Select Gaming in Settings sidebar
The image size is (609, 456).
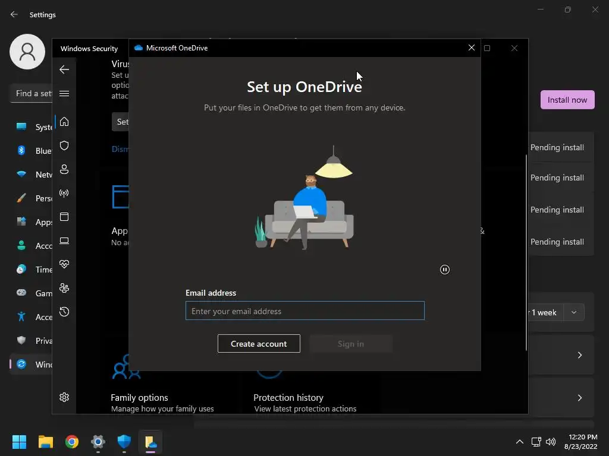click(x=32, y=293)
